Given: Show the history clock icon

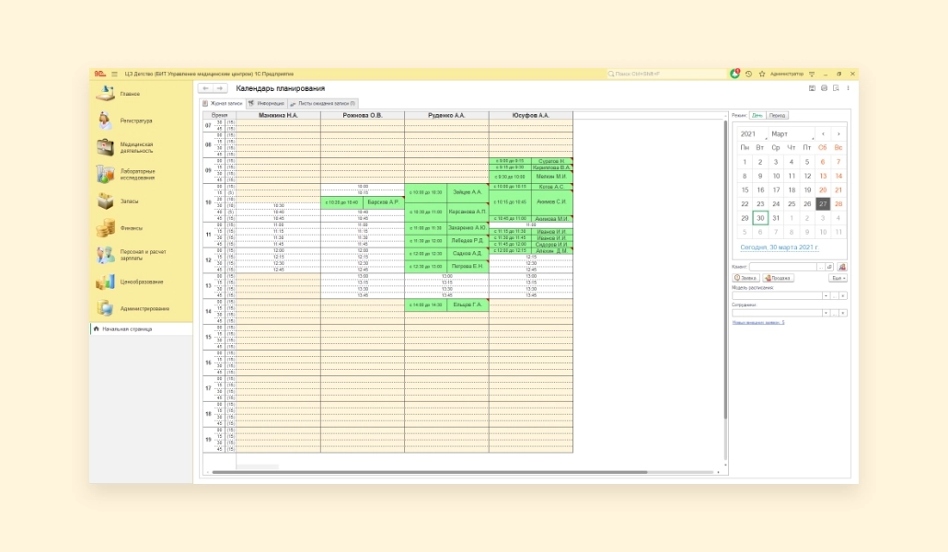Looking at the screenshot, I should pos(748,74).
